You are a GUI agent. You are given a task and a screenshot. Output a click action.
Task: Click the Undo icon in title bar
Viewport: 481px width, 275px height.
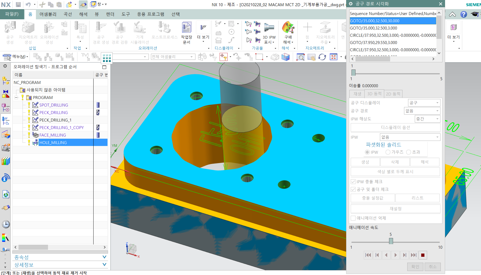click(x=28, y=4)
